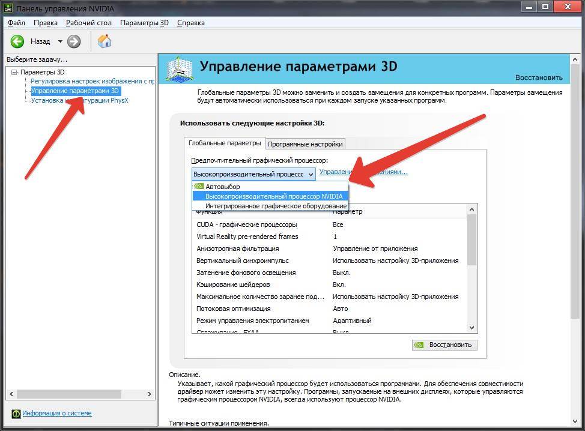The width and height of the screenshot is (585, 431).
Task: Collapse the Параметры 3D tree node
Action: [14, 72]
